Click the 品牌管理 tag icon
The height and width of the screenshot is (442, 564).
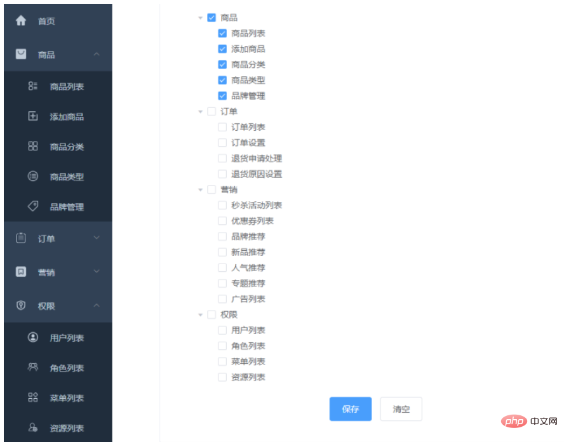(33, 206)
